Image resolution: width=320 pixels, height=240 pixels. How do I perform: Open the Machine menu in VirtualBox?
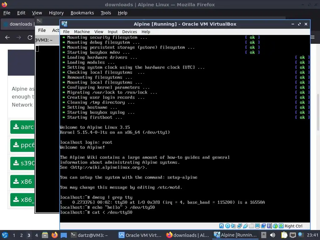coord(82,32)
